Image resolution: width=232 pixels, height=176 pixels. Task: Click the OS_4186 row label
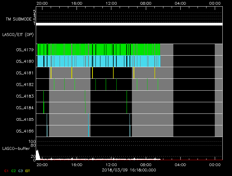(x=25, y=131)
